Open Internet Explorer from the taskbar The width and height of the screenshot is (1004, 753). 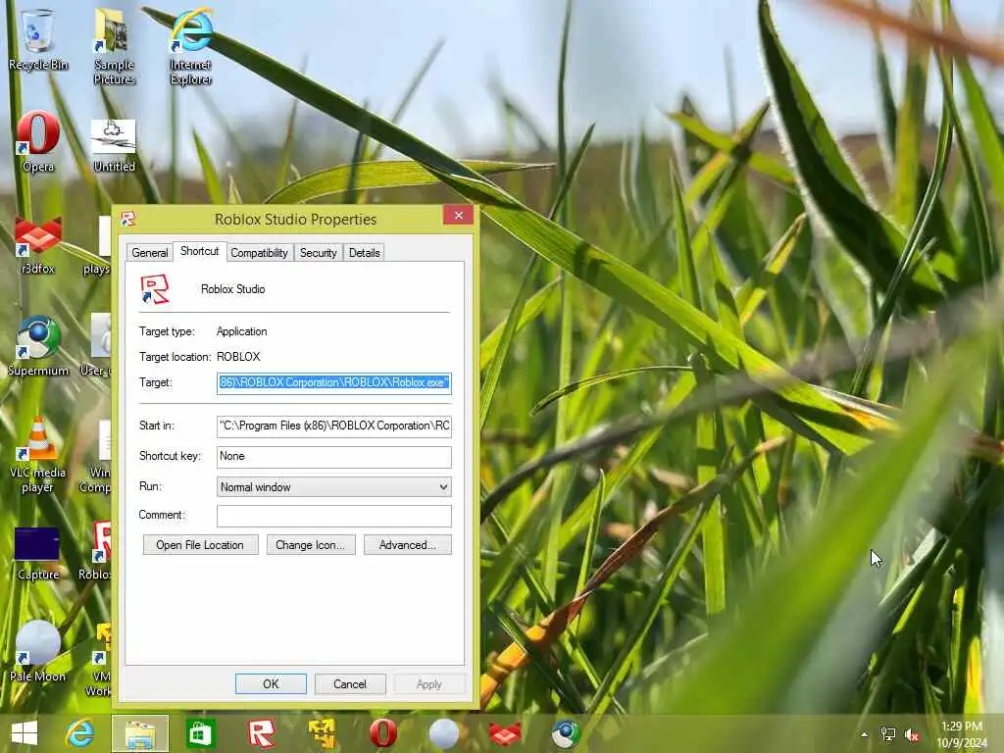79,733
